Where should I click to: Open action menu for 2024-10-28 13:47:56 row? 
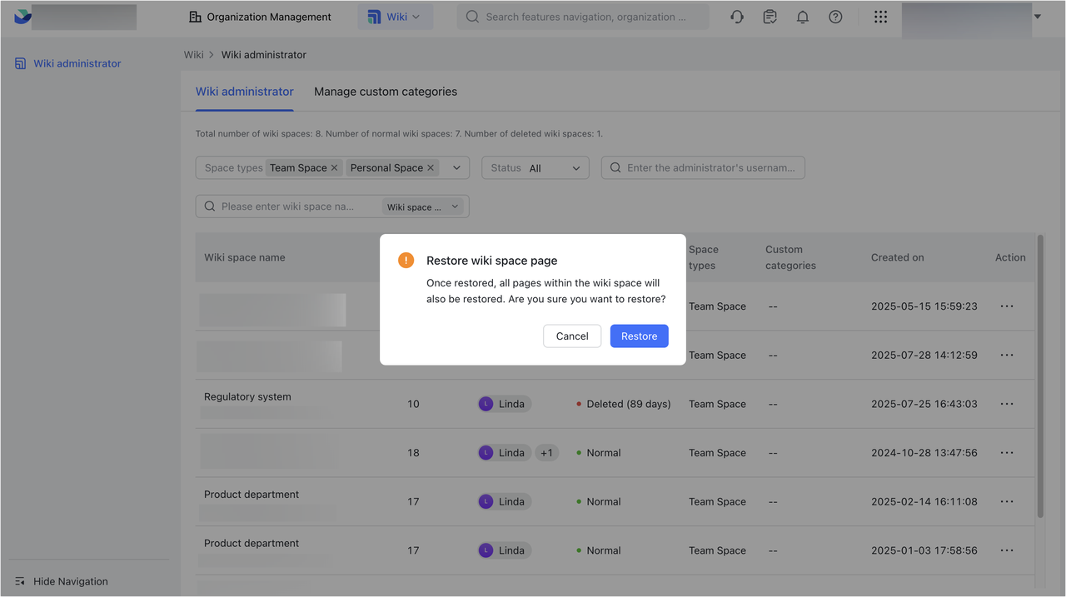pyautogui.click(x=1007, y=453)
